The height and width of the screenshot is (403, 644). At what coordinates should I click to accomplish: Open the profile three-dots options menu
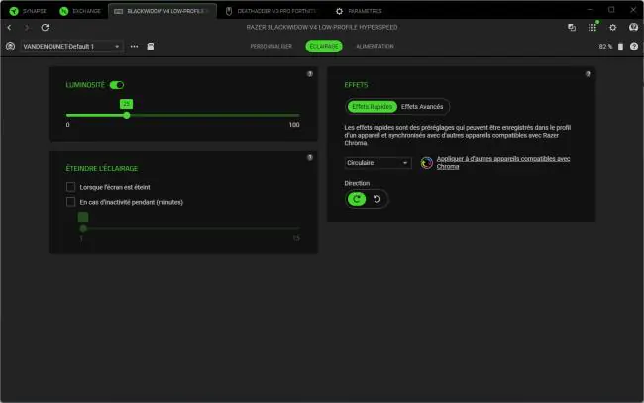(x=134, y=46)
